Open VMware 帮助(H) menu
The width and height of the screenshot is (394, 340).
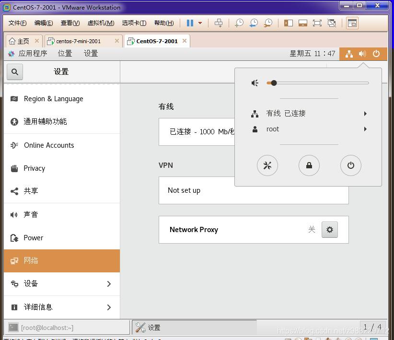tap(164, 23)
